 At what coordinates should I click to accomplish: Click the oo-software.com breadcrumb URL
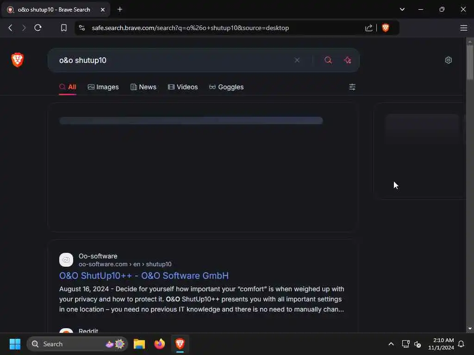pos(125,264)
